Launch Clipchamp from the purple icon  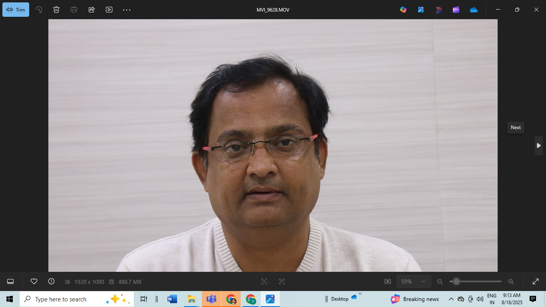(x=456, y=10)
